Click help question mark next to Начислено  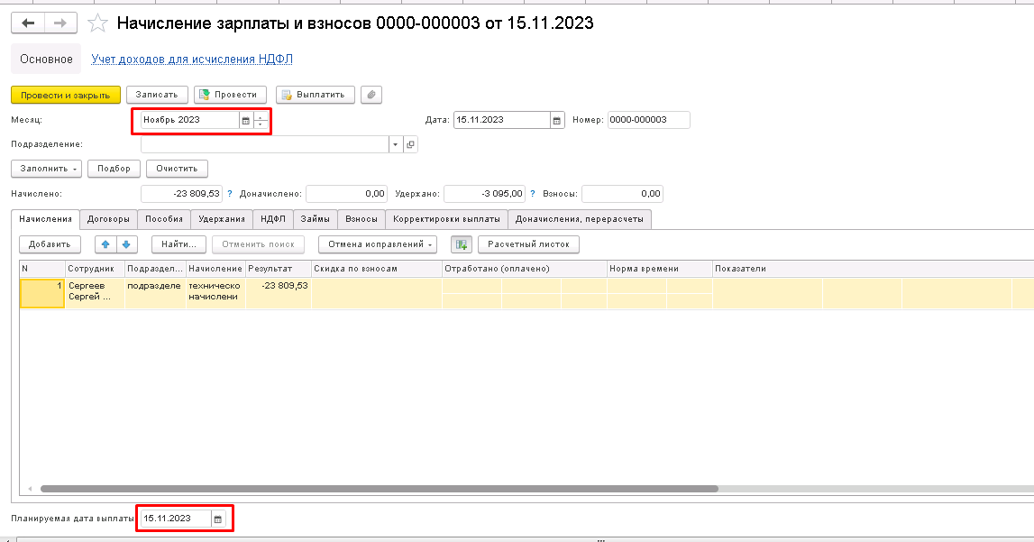pos(230,193)
